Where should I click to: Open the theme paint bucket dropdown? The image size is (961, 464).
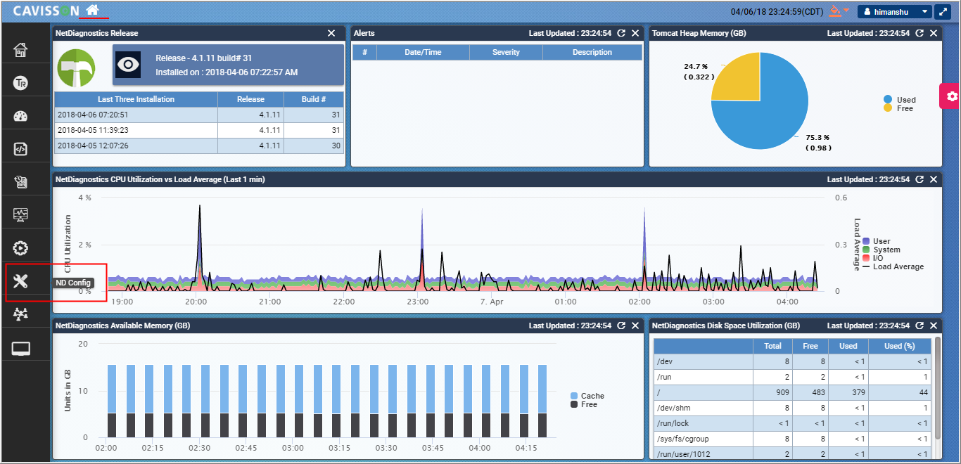[x=839, y=11]
